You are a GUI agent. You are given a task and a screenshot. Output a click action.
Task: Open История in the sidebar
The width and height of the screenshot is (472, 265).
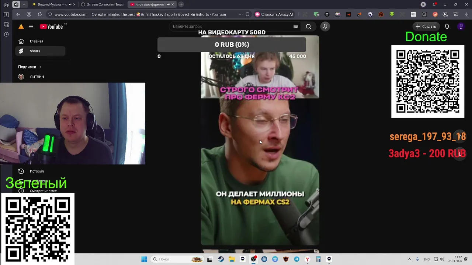coord(40,171)
